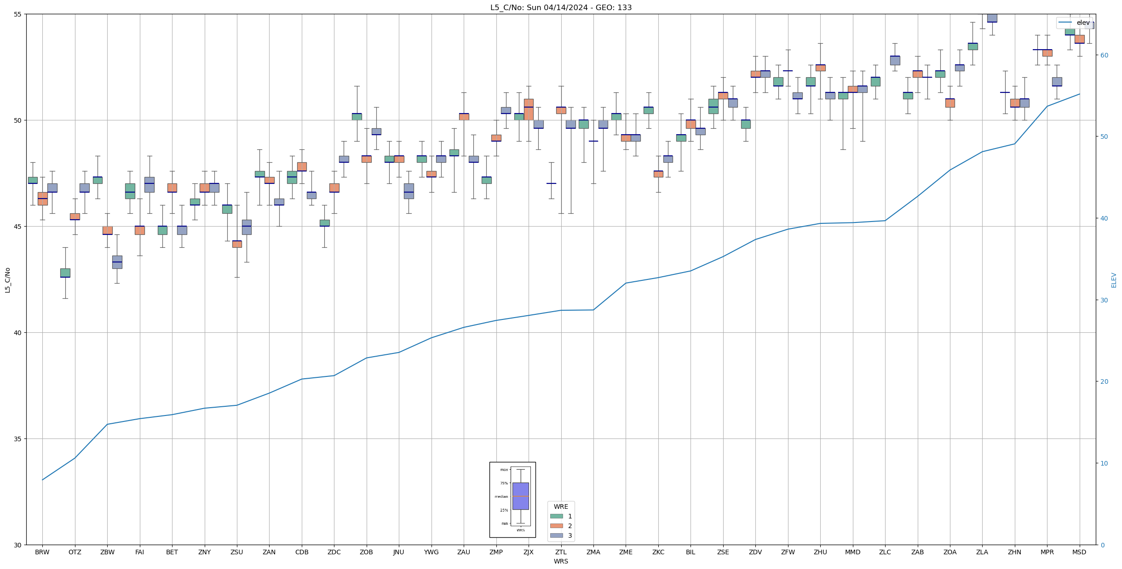
Task: Click the WRE legend title
Action: pyautogui.click(x=561, y=506)
